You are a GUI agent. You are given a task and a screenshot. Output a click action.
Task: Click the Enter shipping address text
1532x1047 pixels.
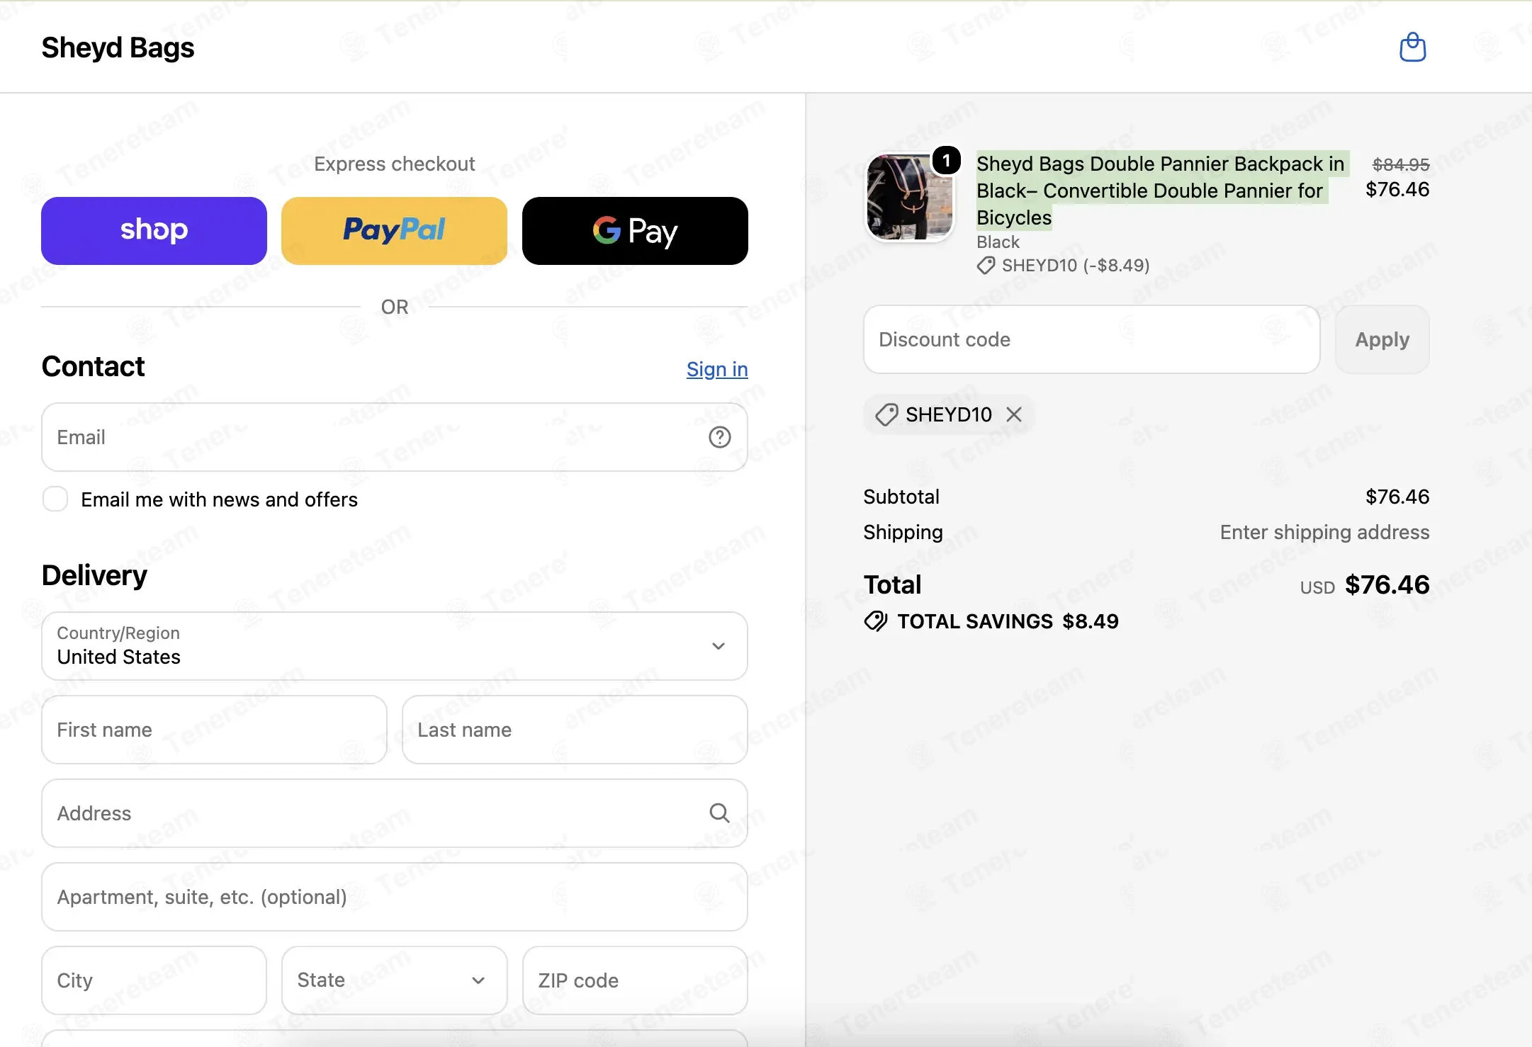pos(1324,532)
